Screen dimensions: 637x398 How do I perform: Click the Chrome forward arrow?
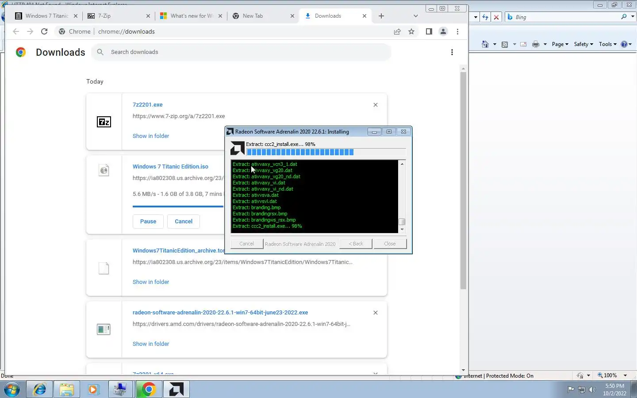point(30,31)
